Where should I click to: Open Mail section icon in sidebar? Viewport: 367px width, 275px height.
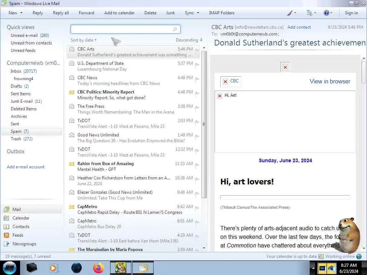point(6,209)
